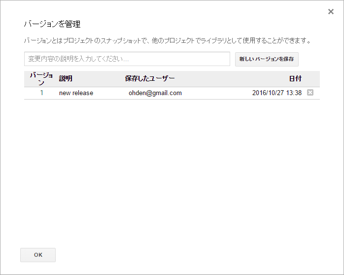Focus the 変更内容の説明 input field
The image size is (344, 275).
click(127, 59)
